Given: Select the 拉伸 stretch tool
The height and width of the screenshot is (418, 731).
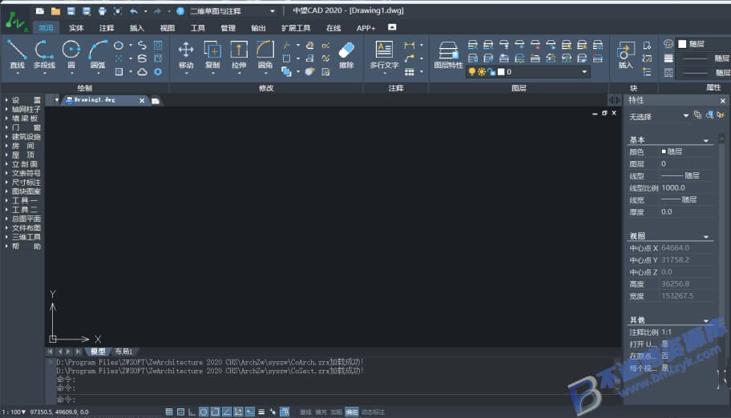Looking at the screenshot, I should [x=239, y=54].
